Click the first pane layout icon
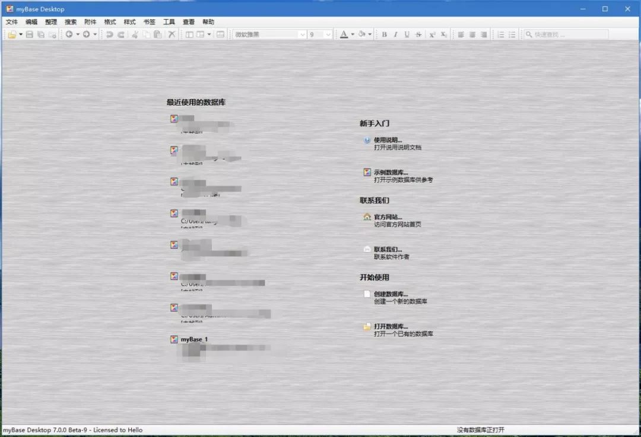The width and height of the screenshot is (641, 437). (189, 35)
